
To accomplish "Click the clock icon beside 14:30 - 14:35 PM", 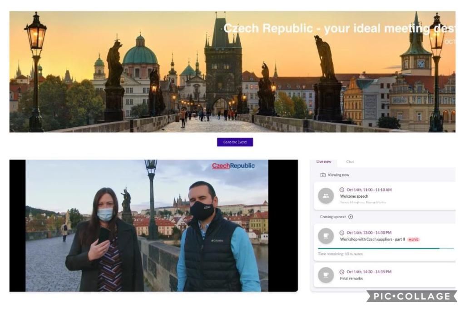I will pos(342,272).
